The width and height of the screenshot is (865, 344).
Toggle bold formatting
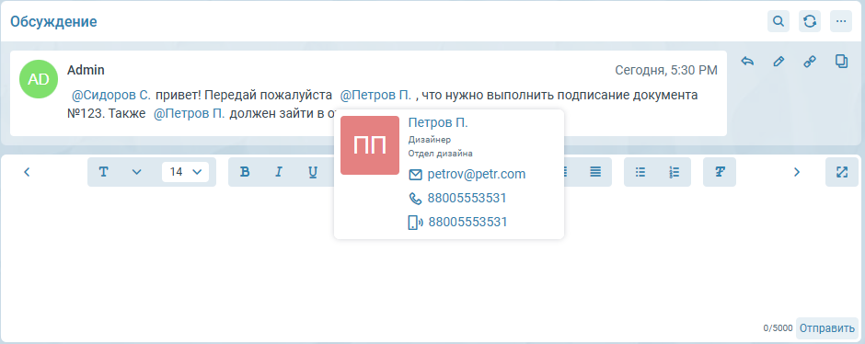[x=245, y=172]
